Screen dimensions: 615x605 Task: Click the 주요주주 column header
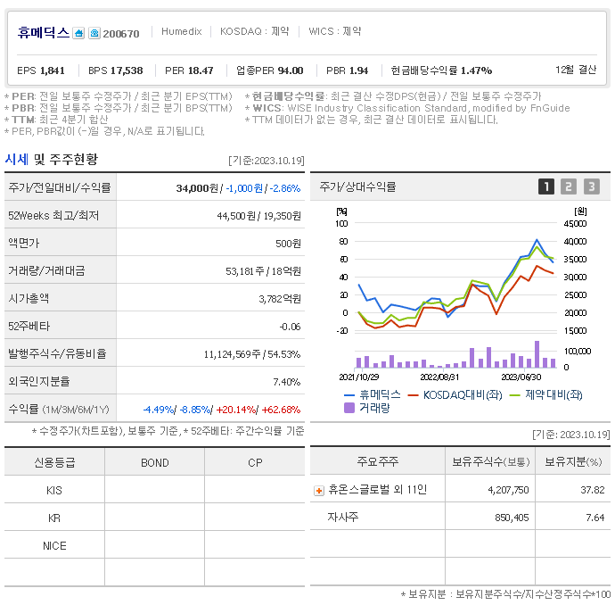click(377, 461)
